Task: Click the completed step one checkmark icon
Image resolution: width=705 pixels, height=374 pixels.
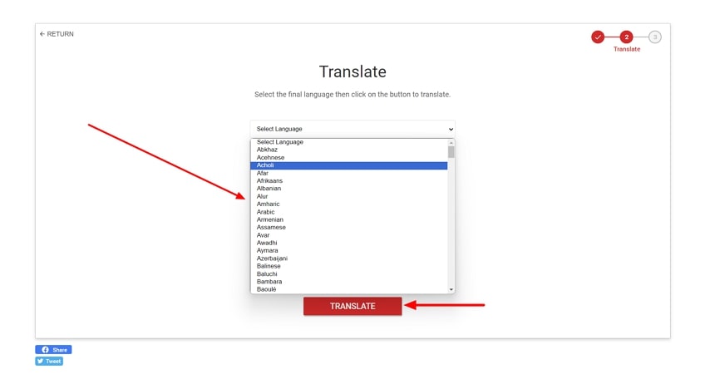Action: coord(598,37)
